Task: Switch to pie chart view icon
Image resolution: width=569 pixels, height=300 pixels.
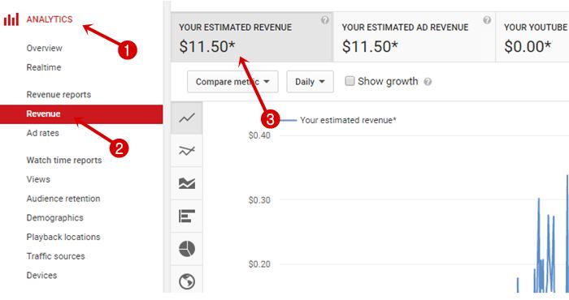Action: (x=187, y=249)
